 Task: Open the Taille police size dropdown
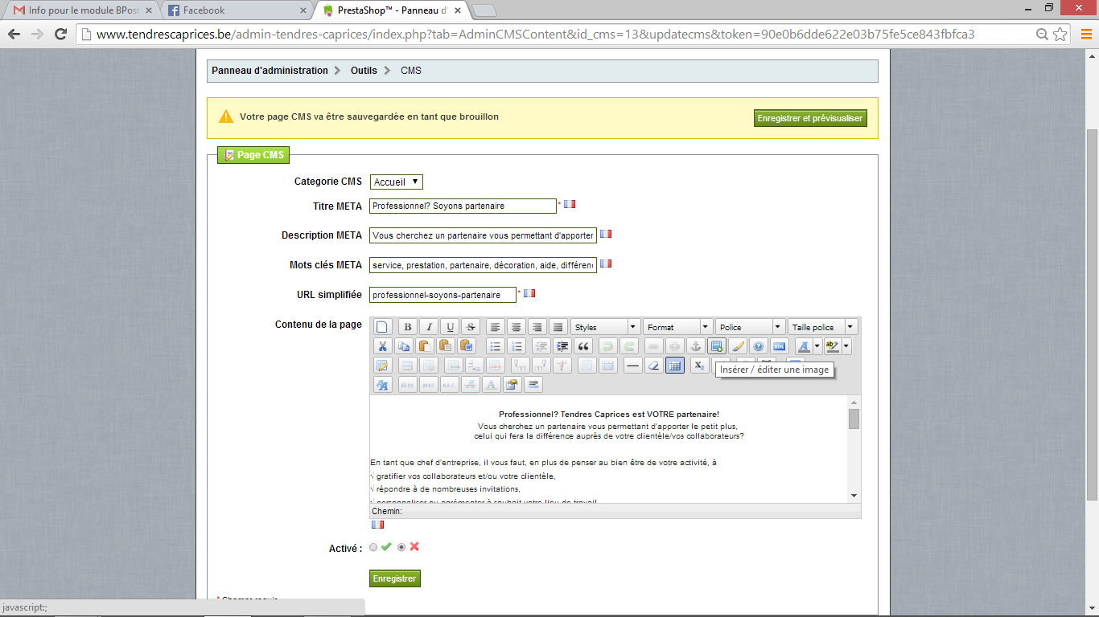click(822, 327)
